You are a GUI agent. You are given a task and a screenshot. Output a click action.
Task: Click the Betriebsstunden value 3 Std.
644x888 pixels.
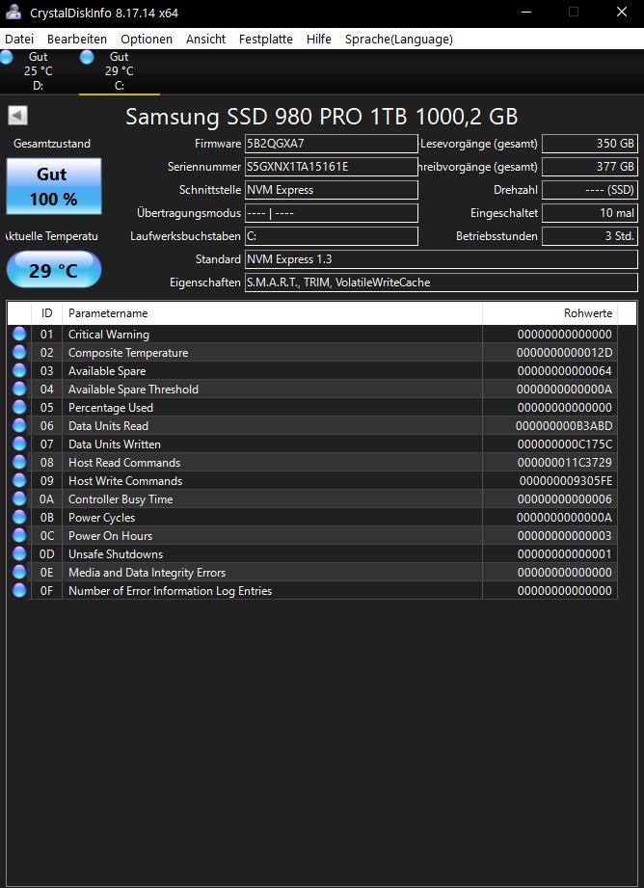point(590,236)
